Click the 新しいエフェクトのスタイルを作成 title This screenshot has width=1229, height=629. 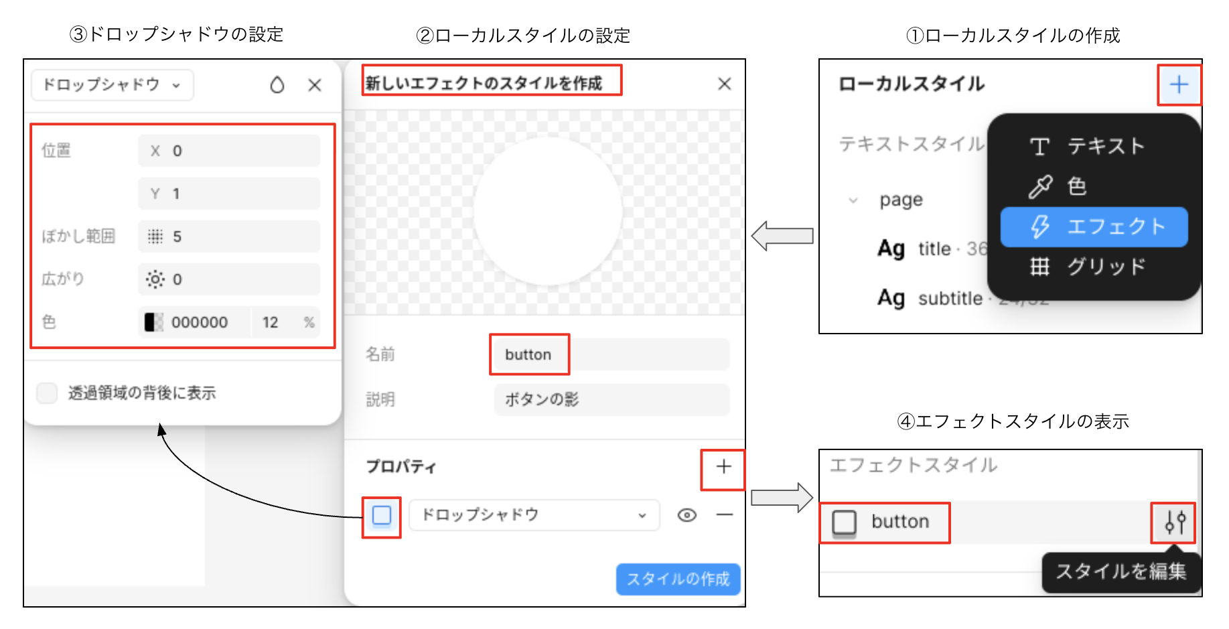coord(484,83)
